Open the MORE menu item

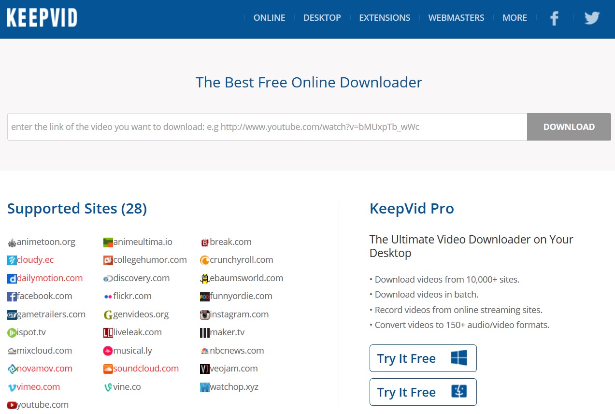pyautogui.click(x=515, y=18)
